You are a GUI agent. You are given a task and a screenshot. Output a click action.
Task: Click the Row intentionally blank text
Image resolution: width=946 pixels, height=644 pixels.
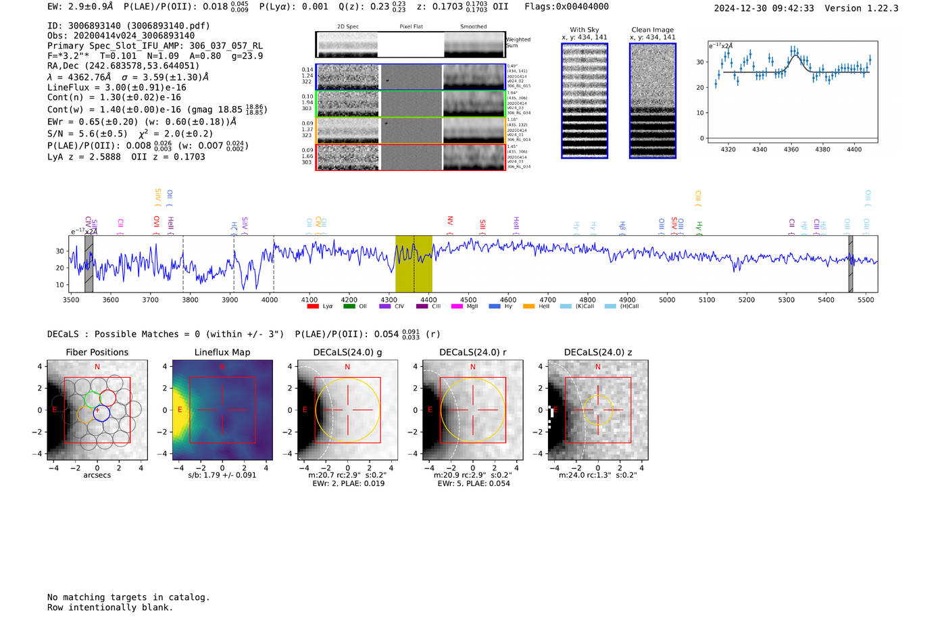pos(110,608)
